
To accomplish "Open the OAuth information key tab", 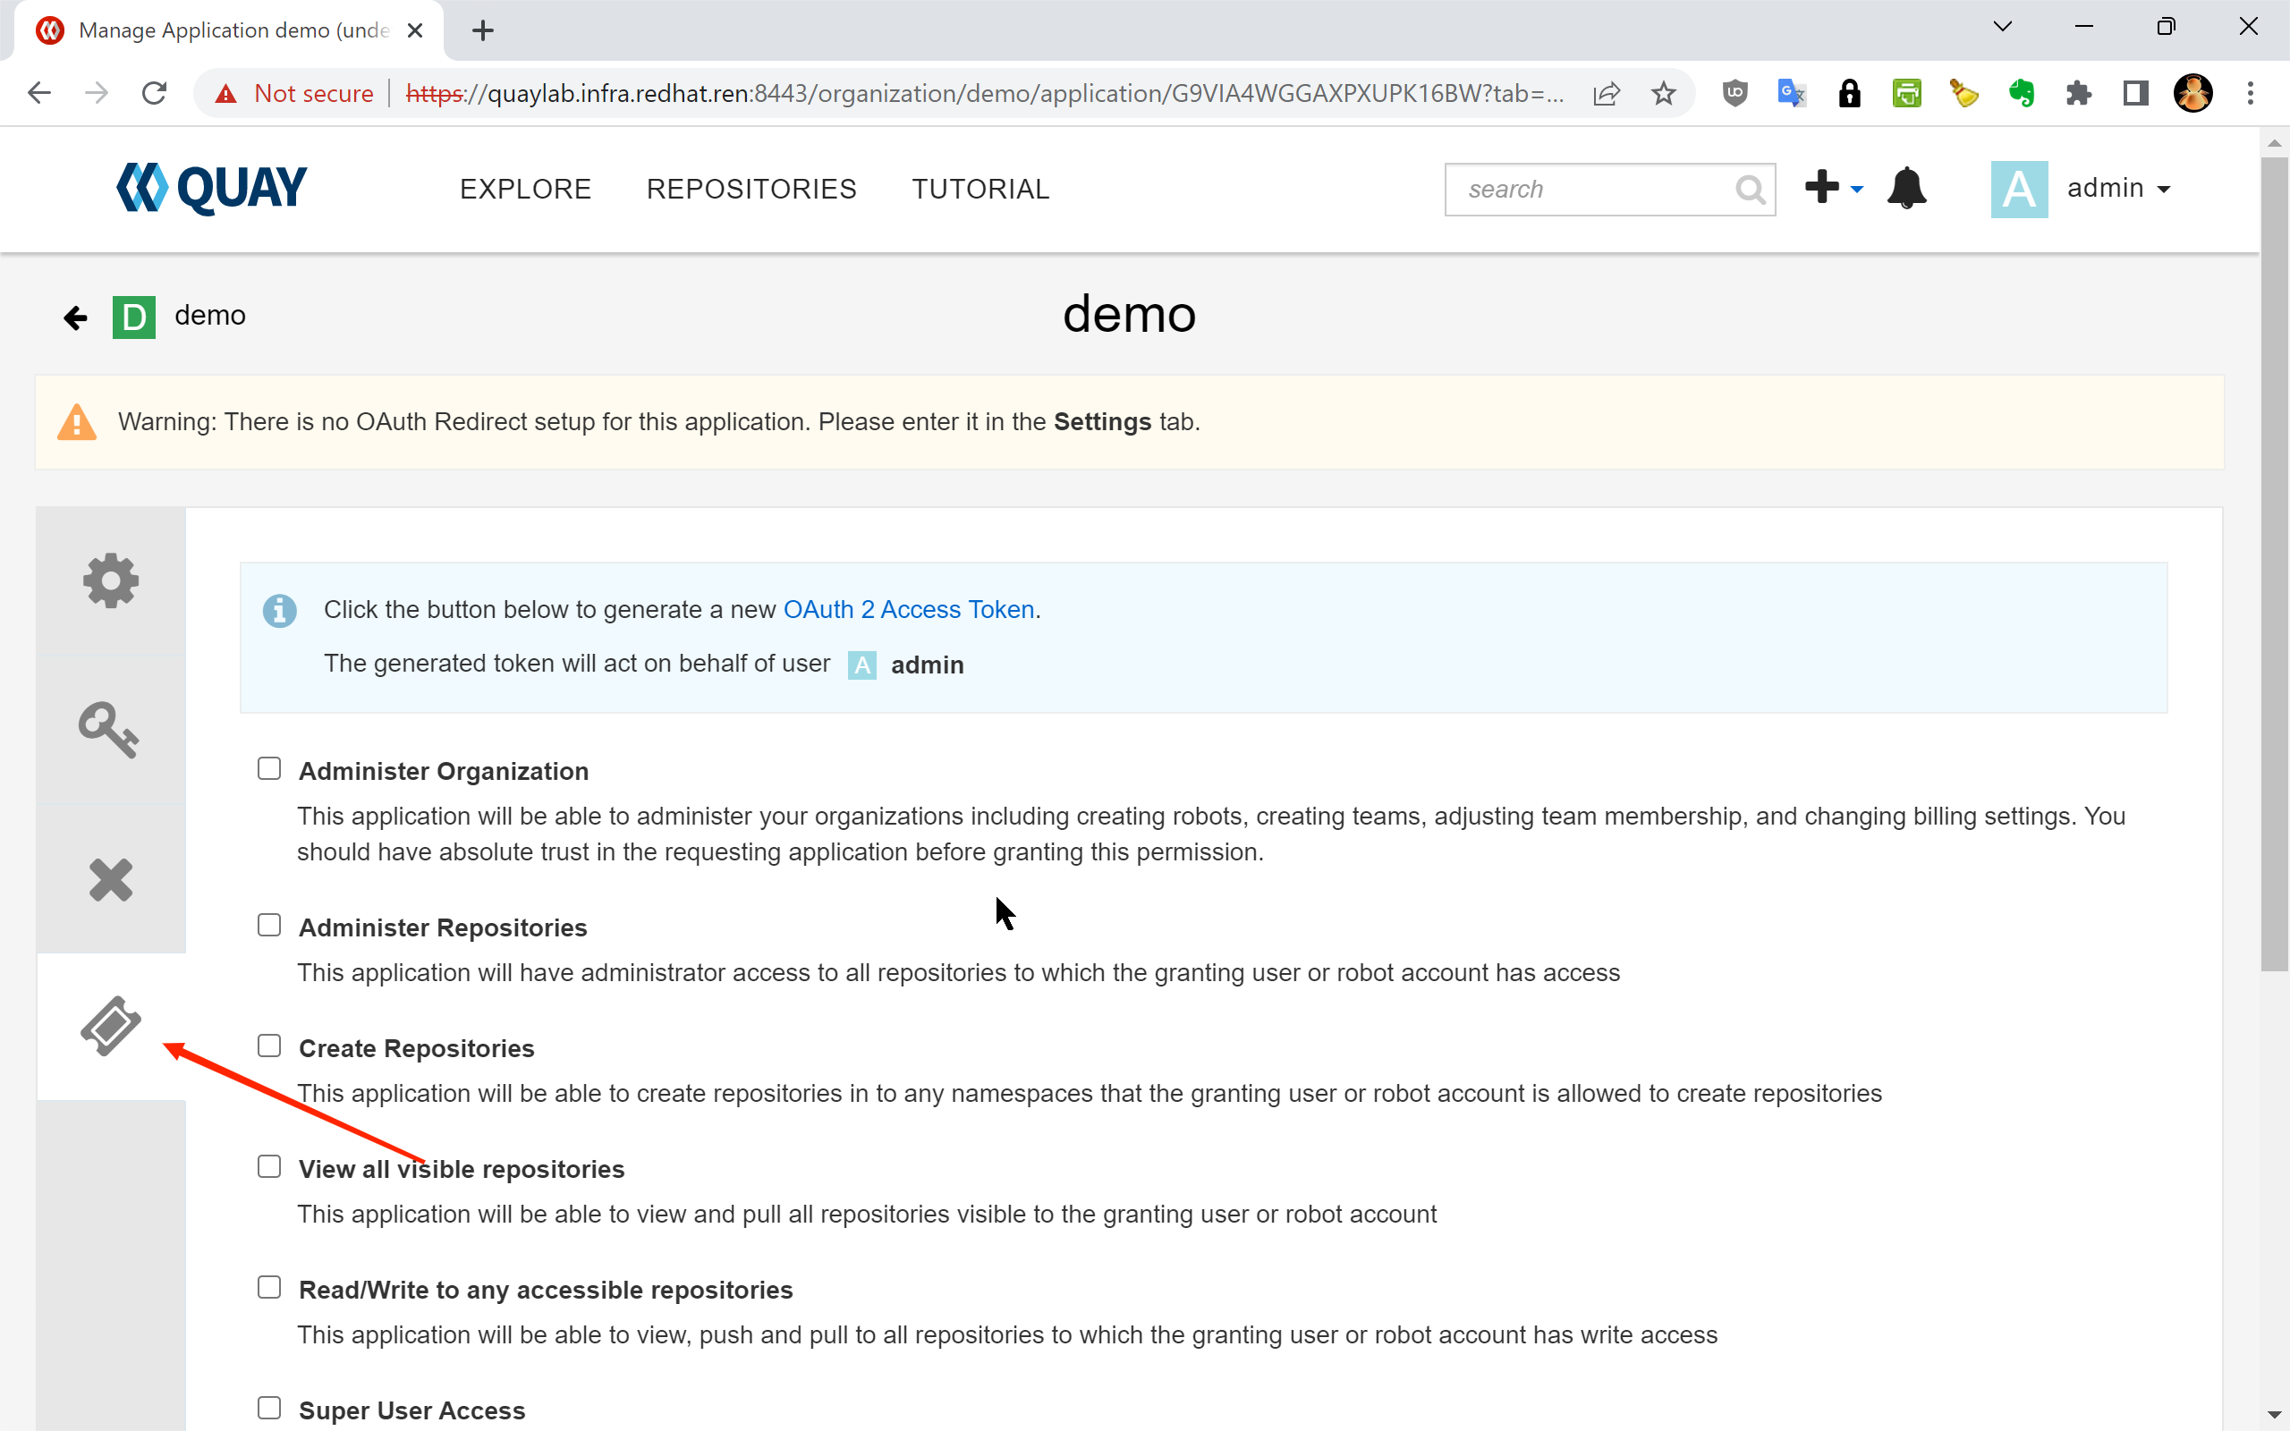I will click(x=109, y=730).
